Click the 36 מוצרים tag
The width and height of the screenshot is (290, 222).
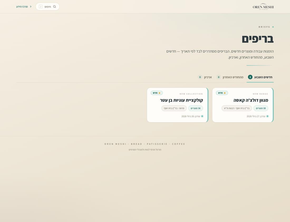coord(196,108)
